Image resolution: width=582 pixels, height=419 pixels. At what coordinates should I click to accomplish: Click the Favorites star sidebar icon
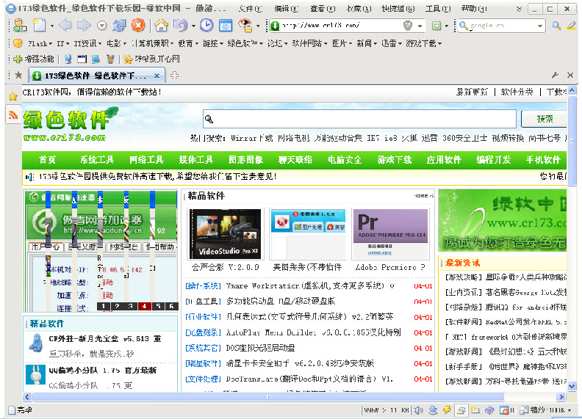pyautogui.click(x=12, y=96)
